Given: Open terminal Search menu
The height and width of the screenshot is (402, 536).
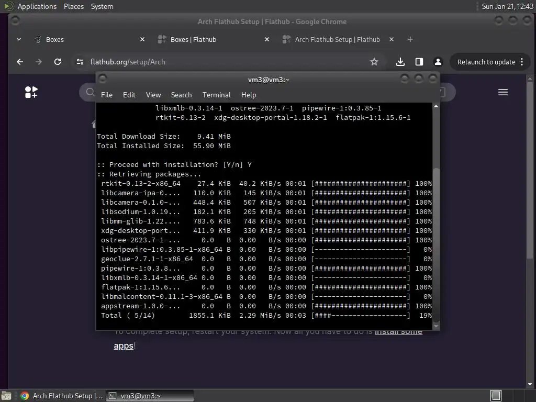Looking at the screenshot, I should click(181, 95).
